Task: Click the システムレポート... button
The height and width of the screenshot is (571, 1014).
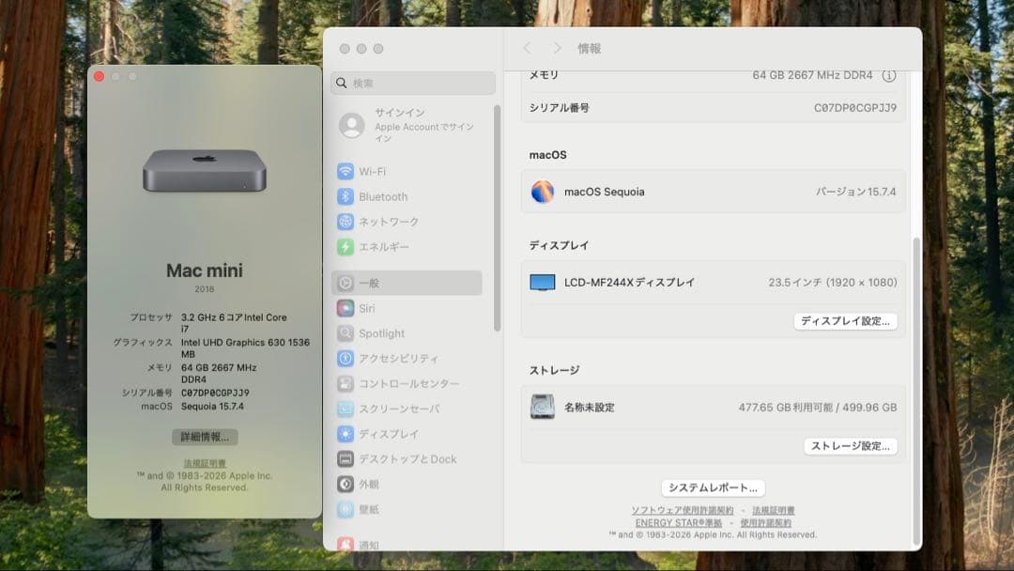Action: [x=713, y=487]
